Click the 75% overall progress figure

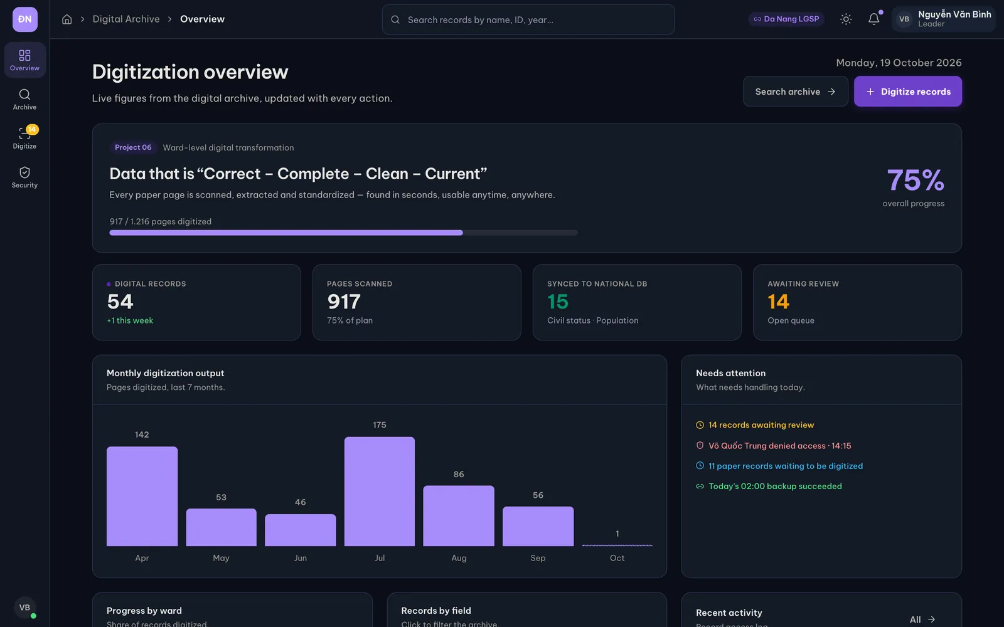tap(916, 181)
